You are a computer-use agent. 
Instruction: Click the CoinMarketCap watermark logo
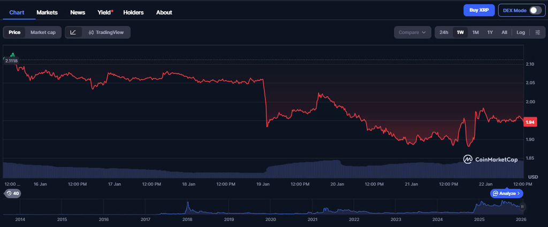(490, 159)
